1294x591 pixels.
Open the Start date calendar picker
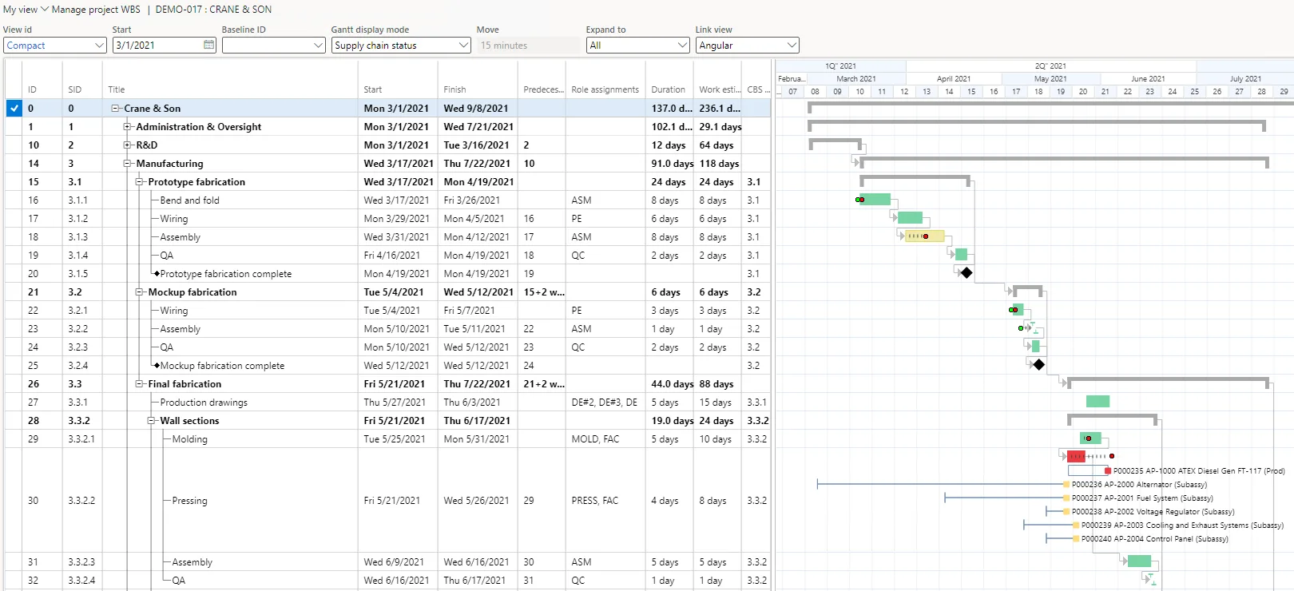coord(208,46)
